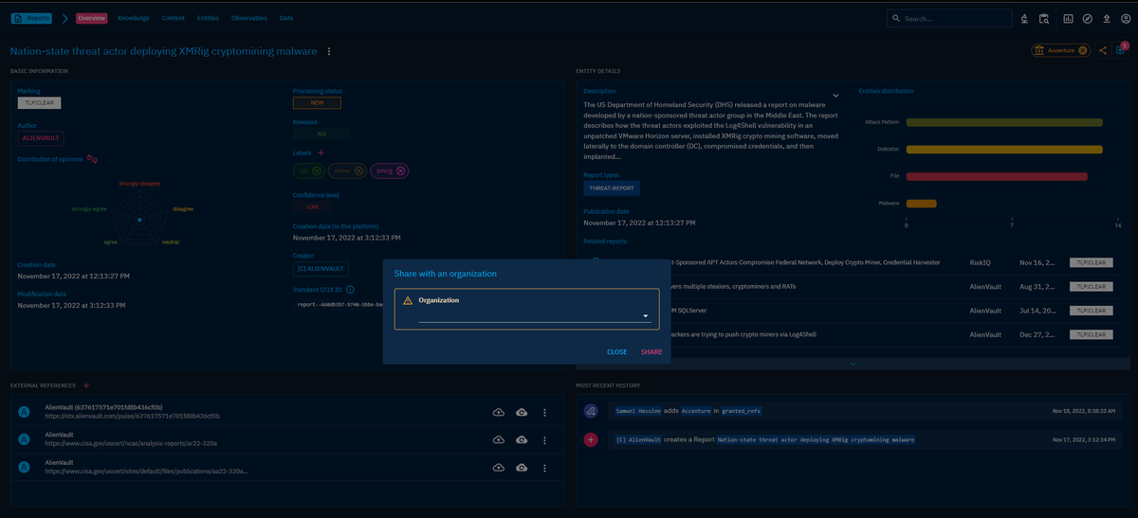Click the THREAT-REPORT report type chip
The image size is (1138, 518).
(612, 188)
